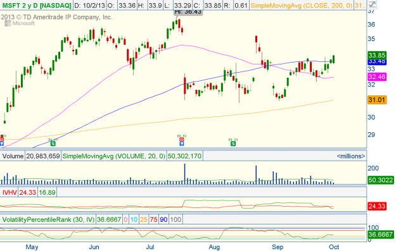Click the chart scale icon at top right
This screenshot has width=396, height=251.
[x=372, y=4]
